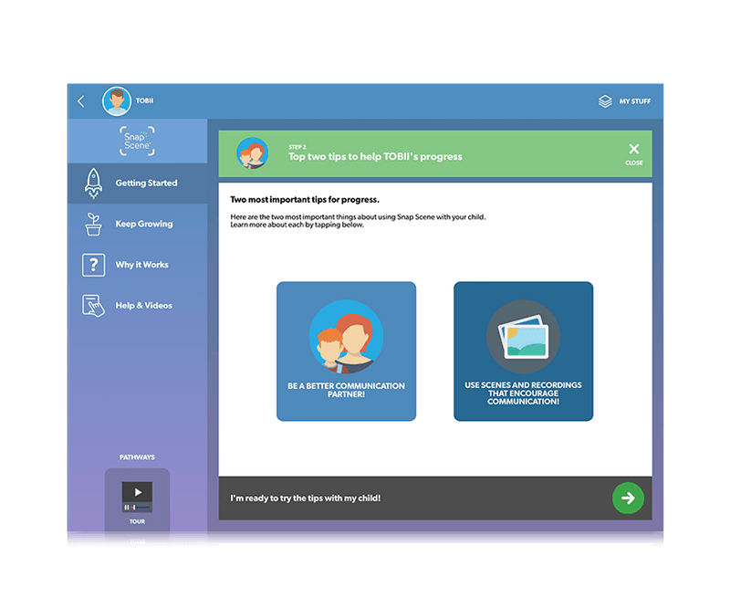Open the Be a Better Communication Partner tip
Image resolution: width=730 pixels, height=598 pixels.
pyautogui.click(x=347, y=351)
